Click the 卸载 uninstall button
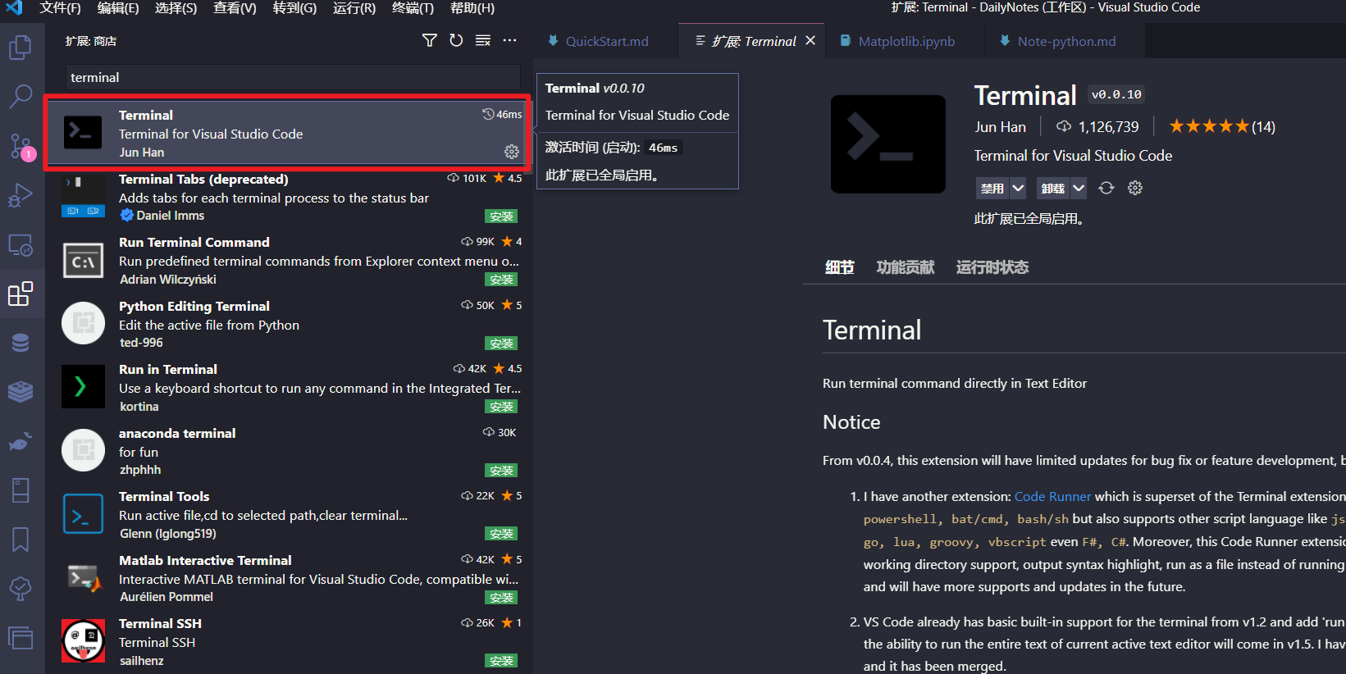This screenshot has width=1346, height=674. (1053, 188)
